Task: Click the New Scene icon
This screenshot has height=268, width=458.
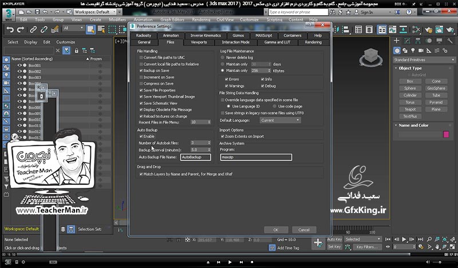Action: coord(21,12)
